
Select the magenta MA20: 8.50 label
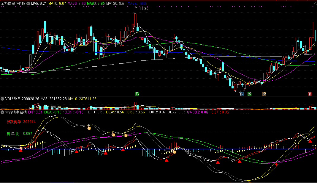click(76, 4)
